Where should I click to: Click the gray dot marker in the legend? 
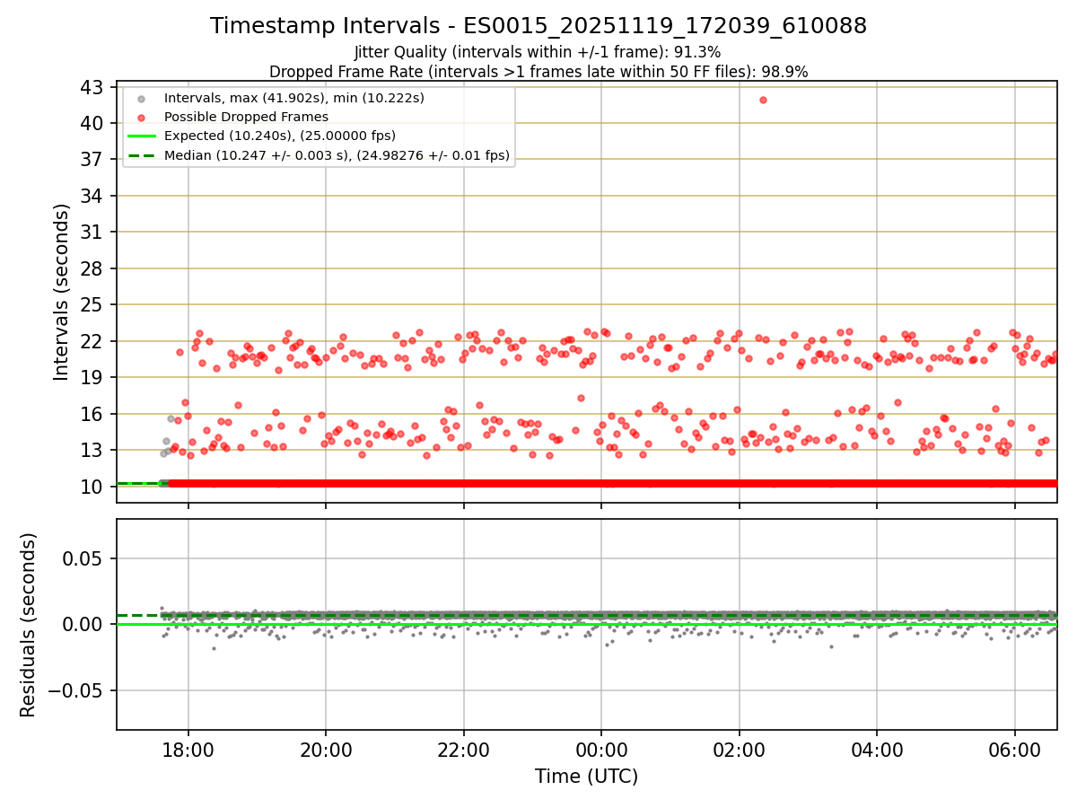pos(140,98)
